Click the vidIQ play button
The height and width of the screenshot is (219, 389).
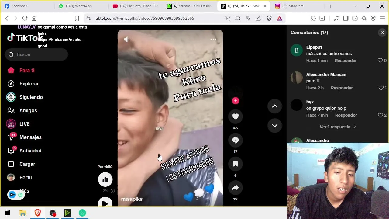click(x=105, y=203)
